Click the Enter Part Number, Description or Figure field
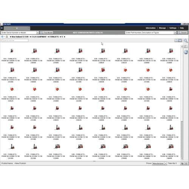Image resolution: width=189 pixels, height=189 pixels. (x=150, y=33)
